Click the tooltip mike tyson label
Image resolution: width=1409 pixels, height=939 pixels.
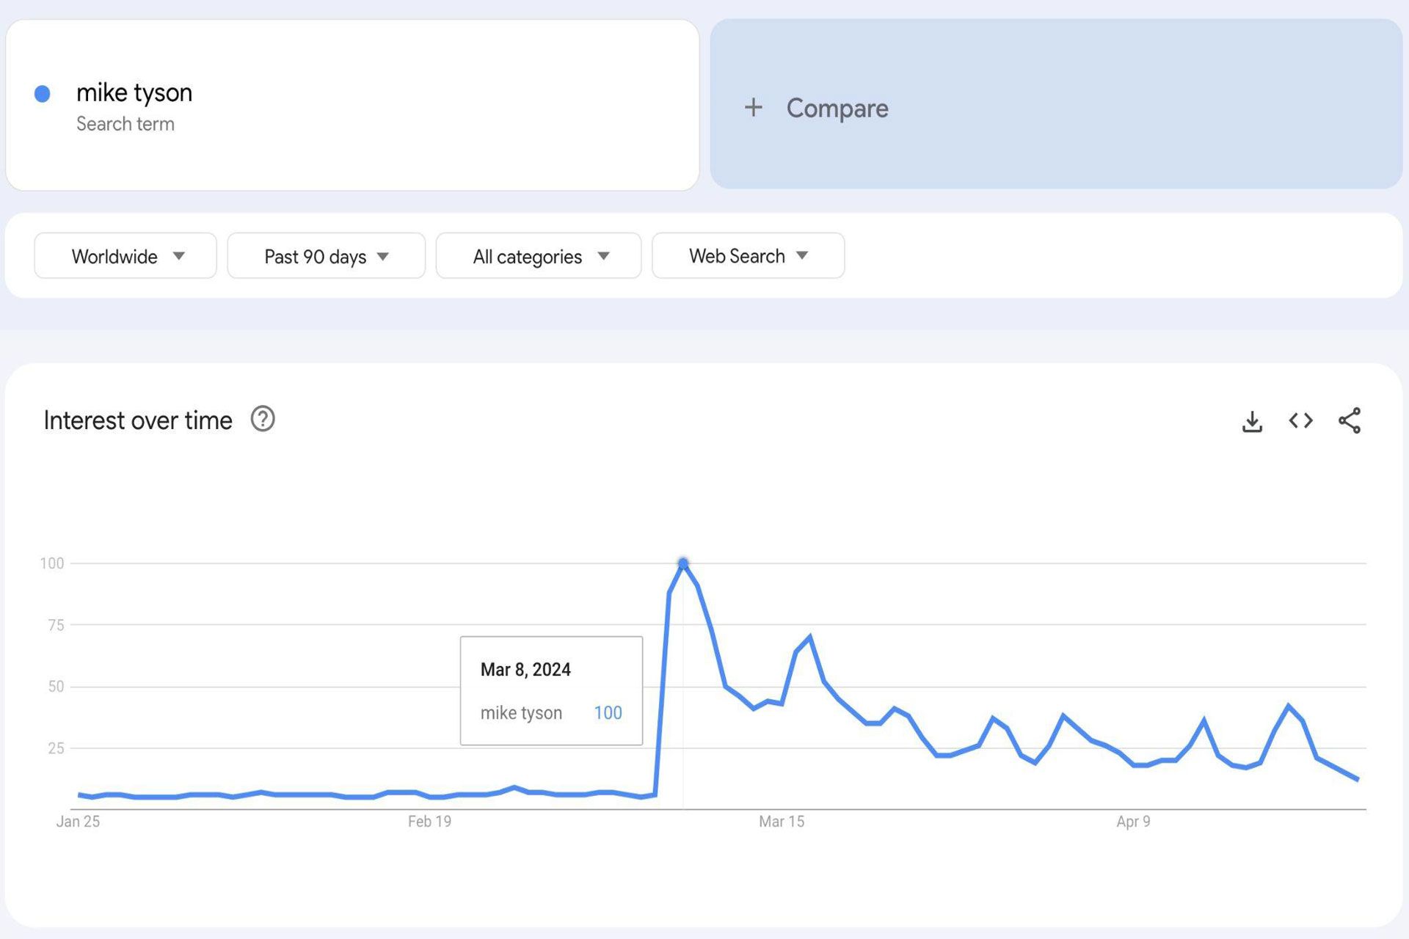click(x=521, y=713)
